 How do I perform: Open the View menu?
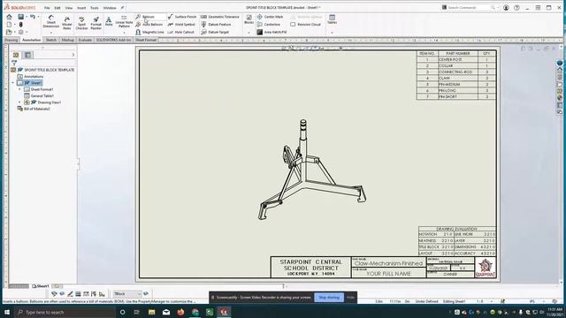[69, 8]
